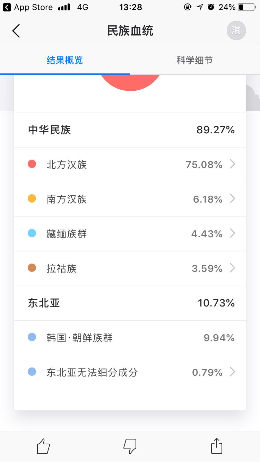Expand the 藏缅族群 4.43% chevron
This screenshot has height=462, width=260.
coord(233,233)
